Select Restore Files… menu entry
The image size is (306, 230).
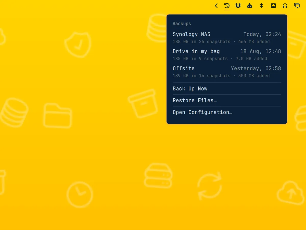point(227,100)
